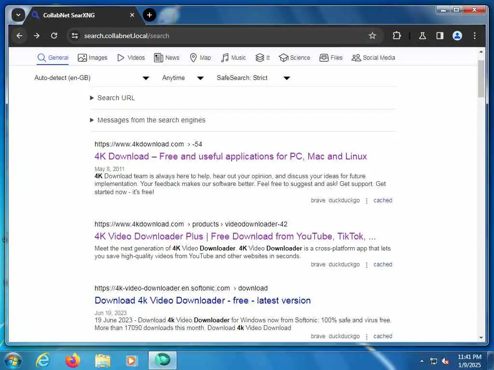This screenshot has width=494, height=370.
Task: Open 4K Video Downloader Plus result link
Action: [x=235, y=236]
